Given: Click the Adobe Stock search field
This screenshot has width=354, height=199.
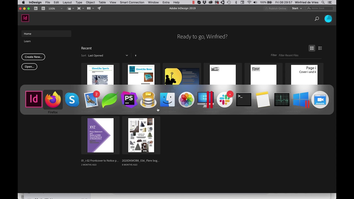Looking at the screenshot, I should coord(320,8).
